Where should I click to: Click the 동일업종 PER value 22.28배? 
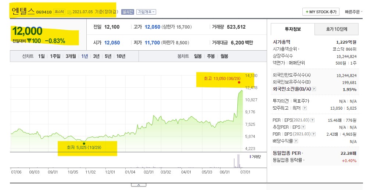point(349,153)
